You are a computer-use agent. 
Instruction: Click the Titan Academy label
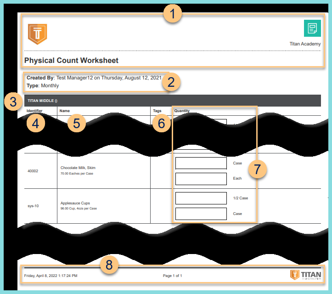[x=305, y=44]
